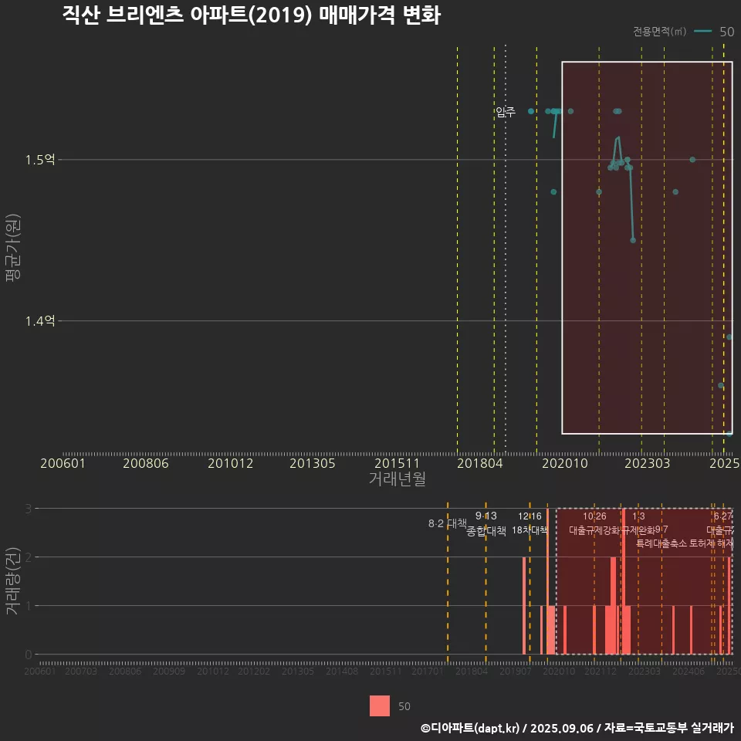This screenshot has width=741, height=741.
Task: Click the '202303' label on the price chart axis
Action: point(648,463)
